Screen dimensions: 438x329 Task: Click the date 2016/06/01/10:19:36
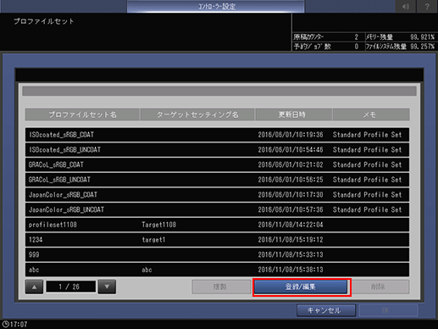[291, 135]
